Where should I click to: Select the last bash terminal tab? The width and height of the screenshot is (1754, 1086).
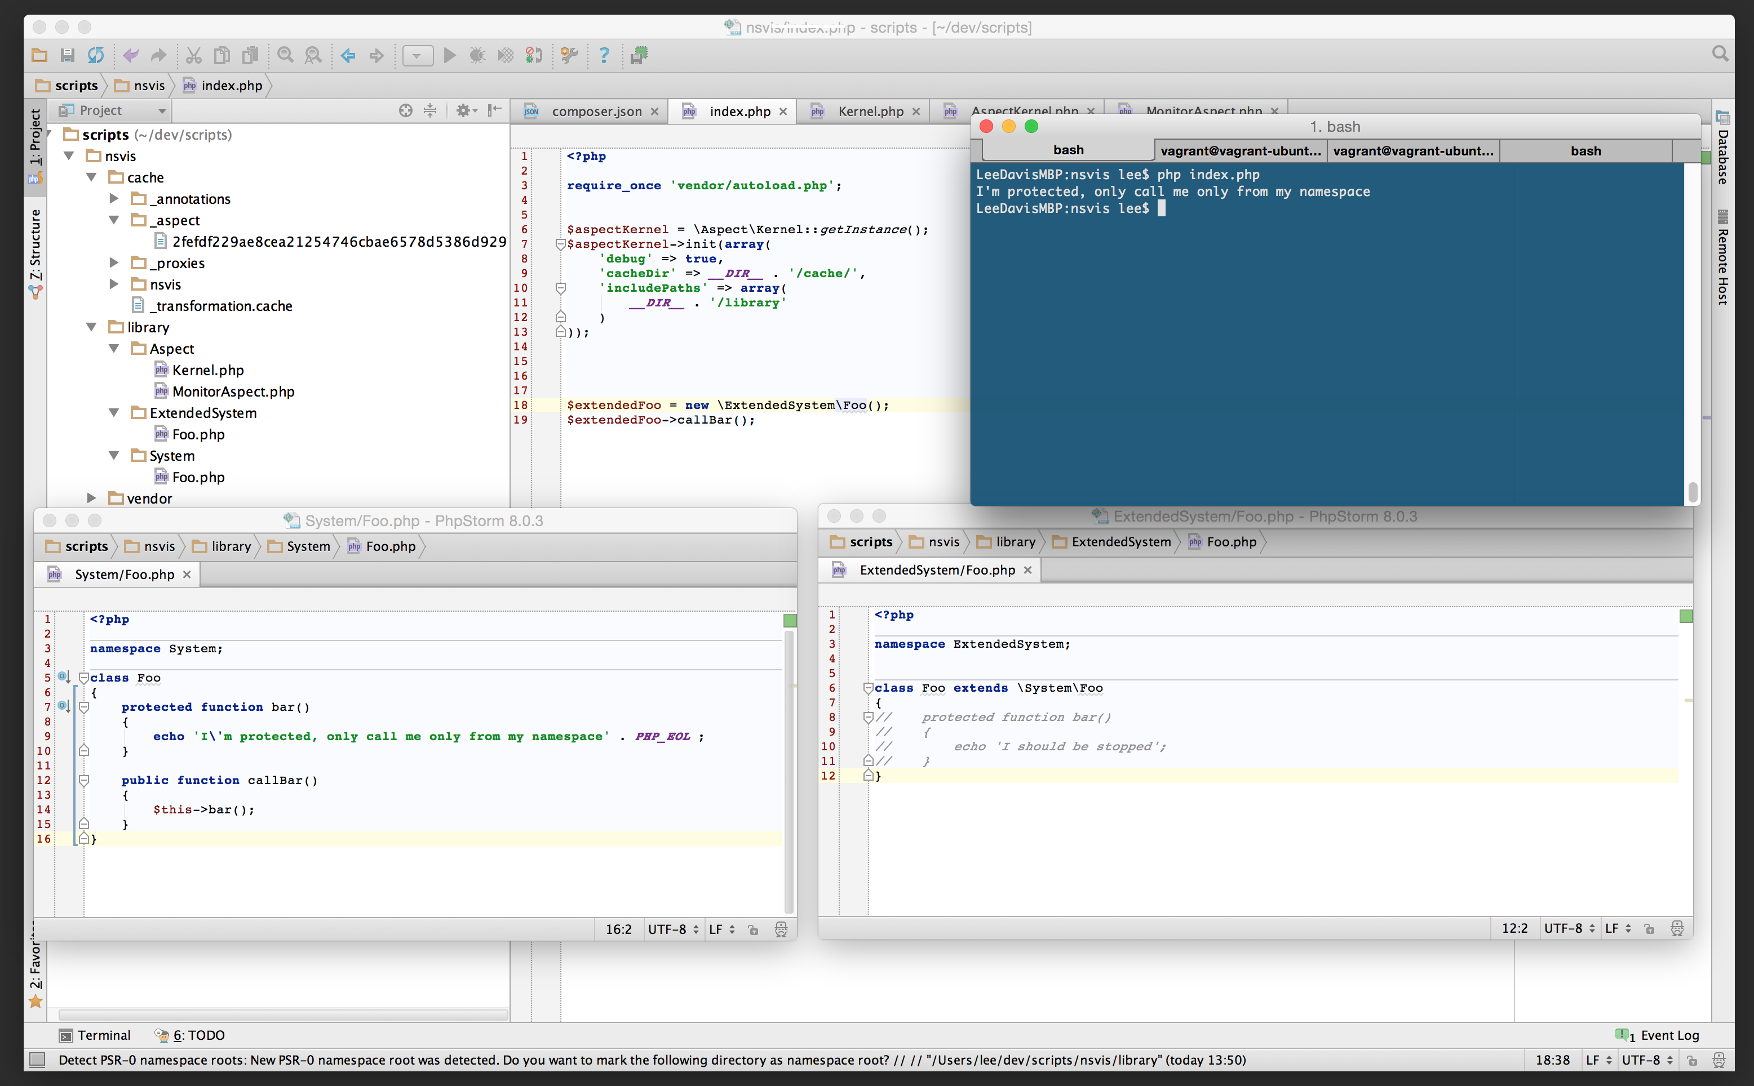1586,151
